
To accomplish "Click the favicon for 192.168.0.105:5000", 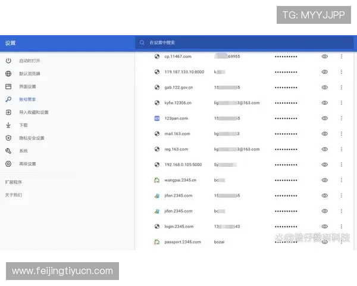I will coord(157,164).
